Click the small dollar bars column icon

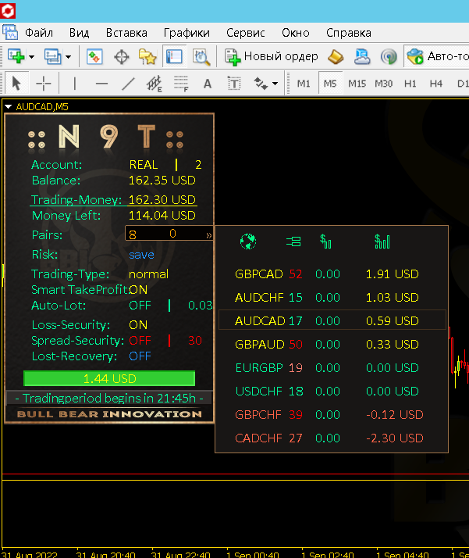point(325,241)
